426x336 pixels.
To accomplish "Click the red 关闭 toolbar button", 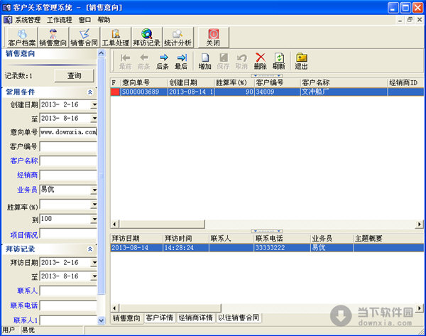I will point(213,38).
